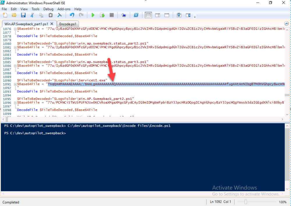291x206 pixels.
Task: Redo the last undone edit
Action: click(x=81, y=15)
